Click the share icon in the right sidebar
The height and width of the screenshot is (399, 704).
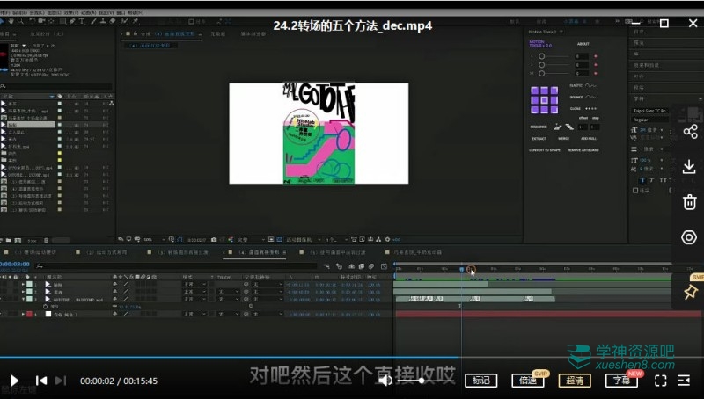click(689, 131)
